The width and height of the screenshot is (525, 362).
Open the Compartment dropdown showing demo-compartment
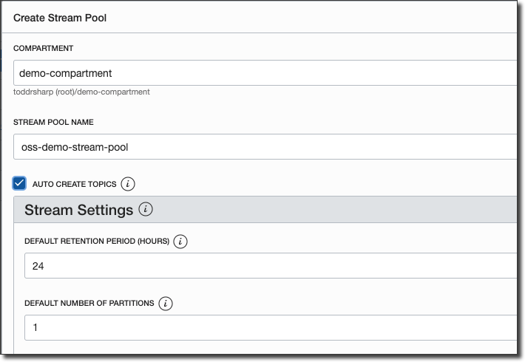coord(266,73)
